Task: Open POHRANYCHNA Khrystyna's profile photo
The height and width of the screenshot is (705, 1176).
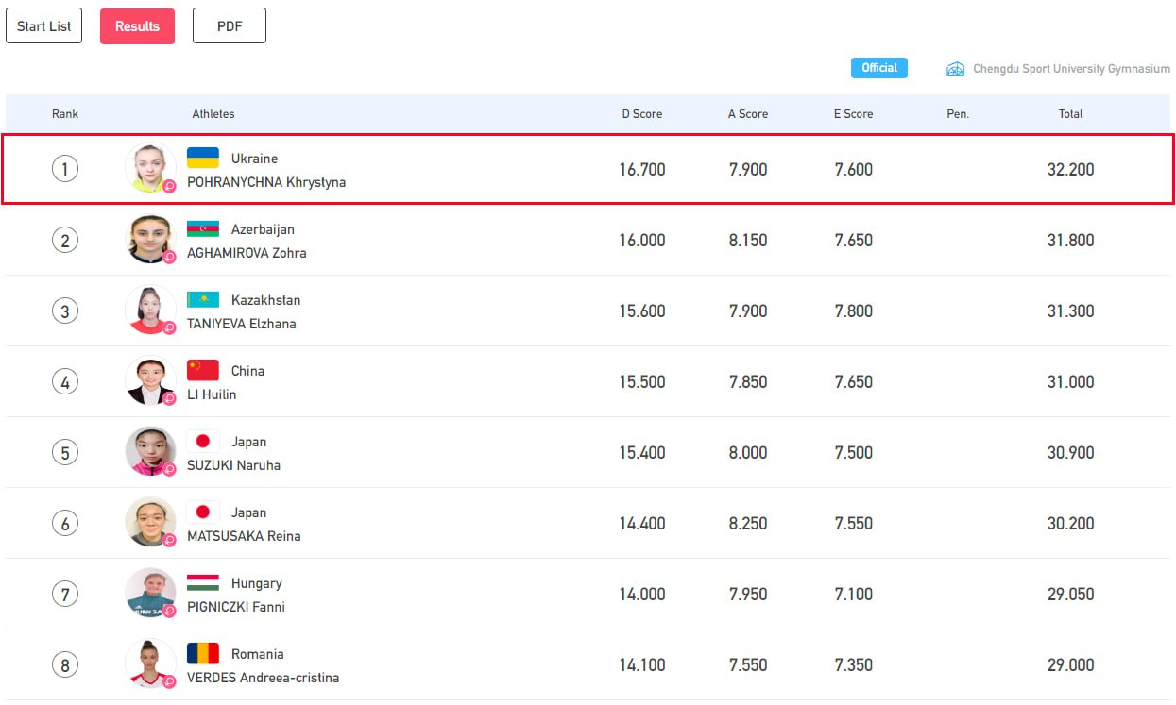Action: [150, 169]
